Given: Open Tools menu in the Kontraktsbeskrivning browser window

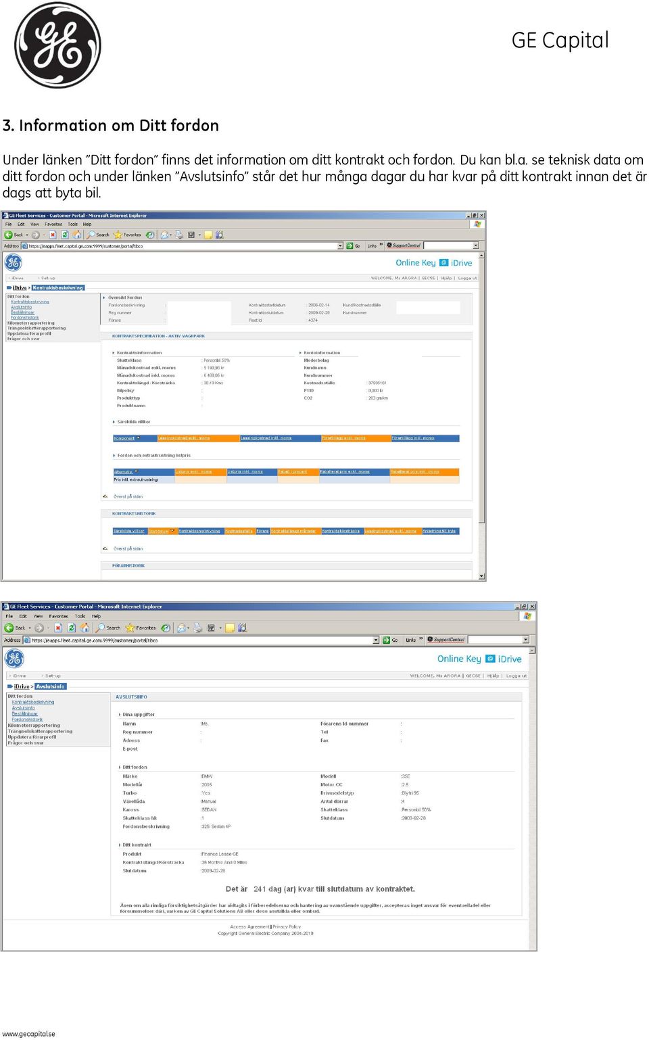Looking at the screenshot, I should click(x=72, y=224).
